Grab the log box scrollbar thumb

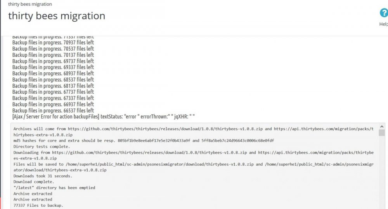pyautogui.click(x=382, y=133)
